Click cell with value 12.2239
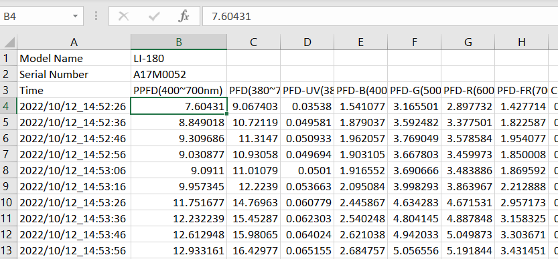Image resolution: width=558 pixels, height=259 pixels. pyautogui.click(x=253, y=186)
